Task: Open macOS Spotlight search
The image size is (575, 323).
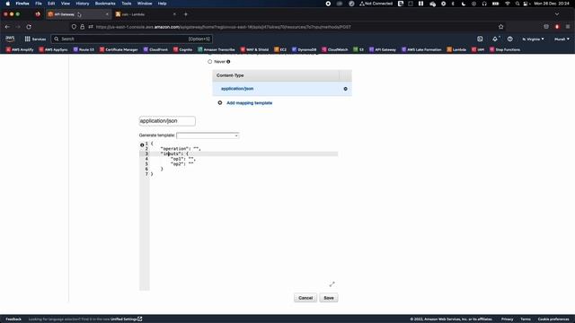Action: pyautogui.click(x=517, y=4)
